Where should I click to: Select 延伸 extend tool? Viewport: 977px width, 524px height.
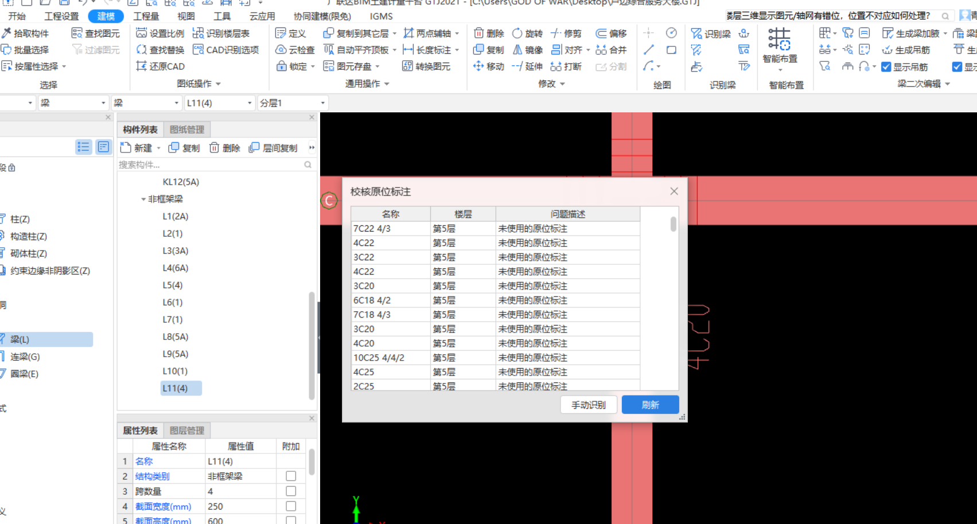tap(527, 67)
